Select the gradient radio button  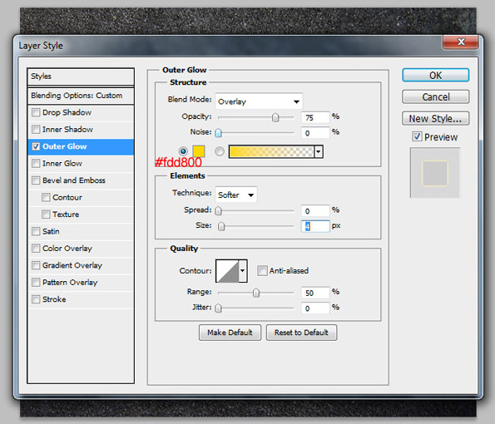click(x=220, y=151)
